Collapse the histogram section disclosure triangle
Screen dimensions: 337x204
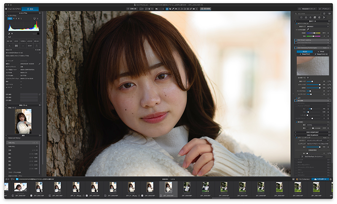click(x=6, y=16)
